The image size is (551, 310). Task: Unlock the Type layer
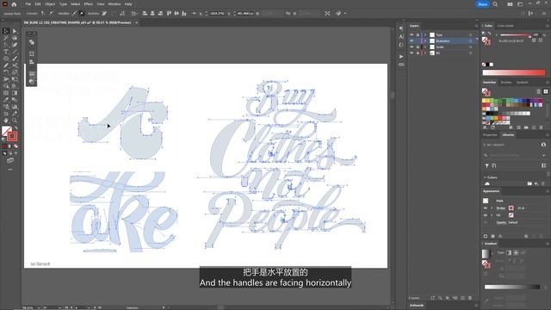(x=418, y=34)
